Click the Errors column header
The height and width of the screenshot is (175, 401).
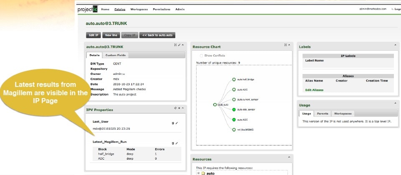point(160,149)
